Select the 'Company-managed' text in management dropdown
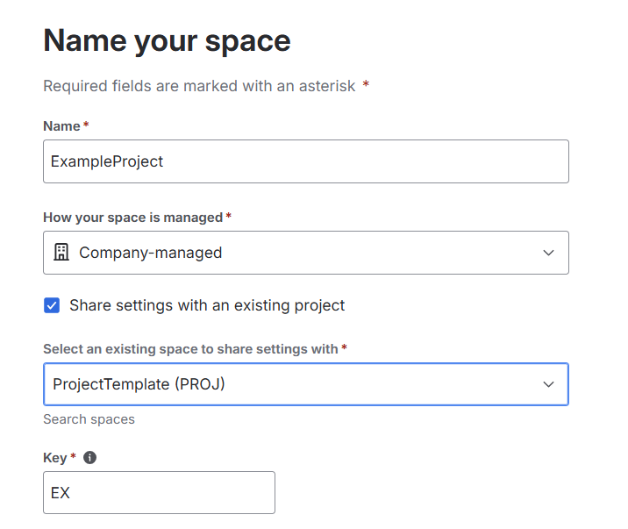 click(150, 253)
